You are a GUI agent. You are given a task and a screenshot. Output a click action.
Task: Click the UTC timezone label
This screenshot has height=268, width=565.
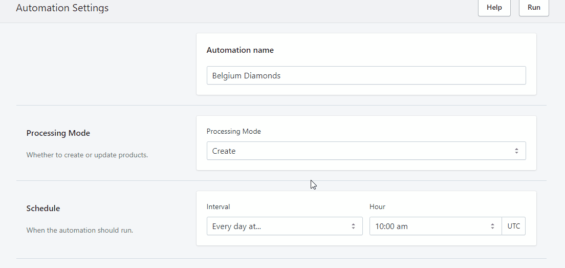point(513,226)
